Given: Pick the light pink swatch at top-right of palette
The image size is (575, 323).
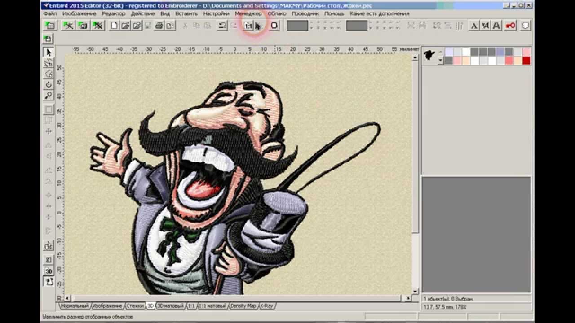Looking at the screenshot, I should coord(526,52).
